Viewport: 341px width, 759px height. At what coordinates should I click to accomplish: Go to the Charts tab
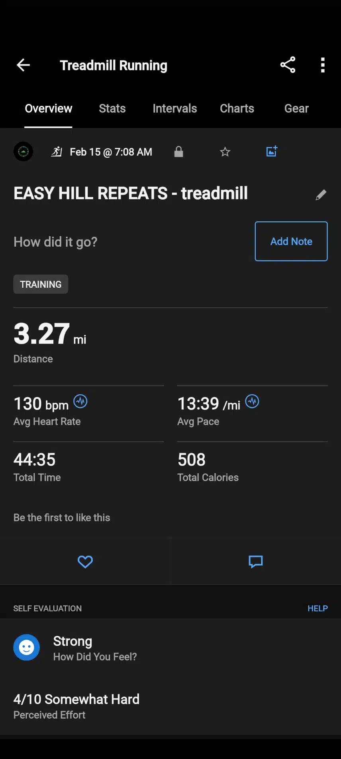pyautogui.click(x=237, y=109)
